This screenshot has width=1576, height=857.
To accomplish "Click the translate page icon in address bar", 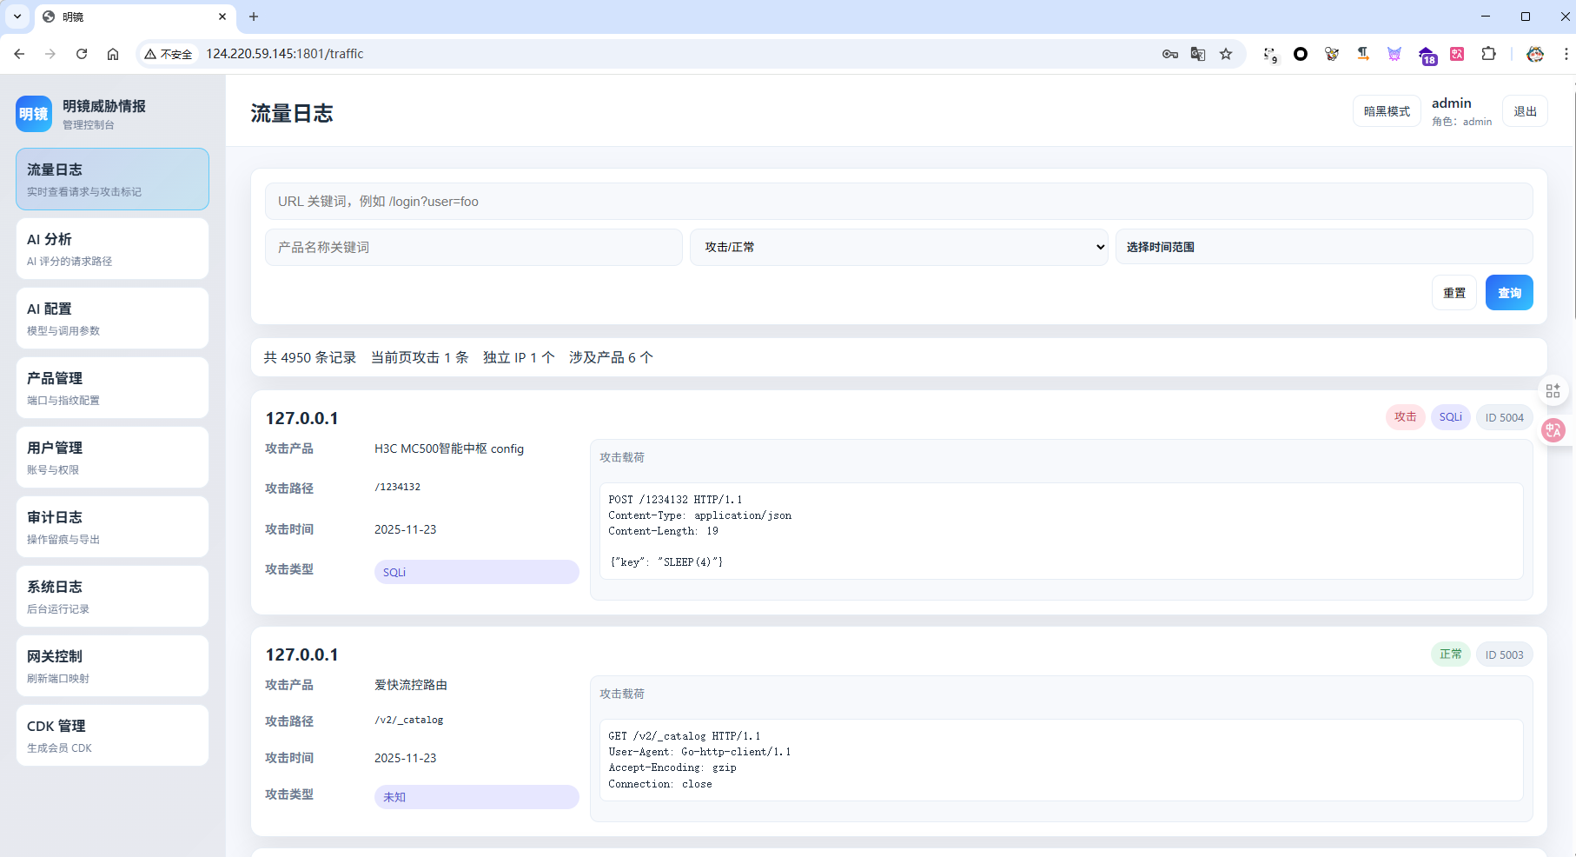I will 1198,54.
